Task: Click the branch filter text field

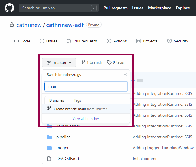Action: (86, 86)
